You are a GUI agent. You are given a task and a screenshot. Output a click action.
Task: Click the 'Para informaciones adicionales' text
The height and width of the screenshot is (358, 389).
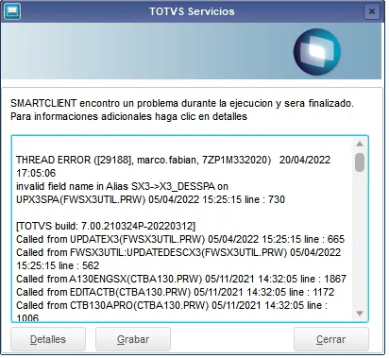(128, 116)
